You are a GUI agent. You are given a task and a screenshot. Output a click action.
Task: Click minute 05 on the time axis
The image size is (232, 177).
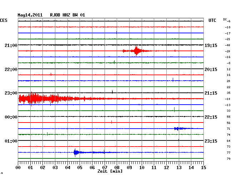coord(80,168)
